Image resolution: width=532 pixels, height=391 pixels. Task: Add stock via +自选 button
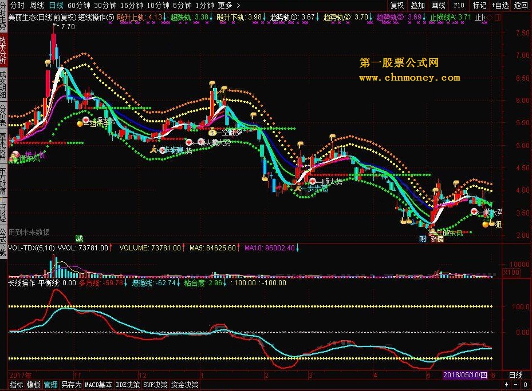[501, 5]
